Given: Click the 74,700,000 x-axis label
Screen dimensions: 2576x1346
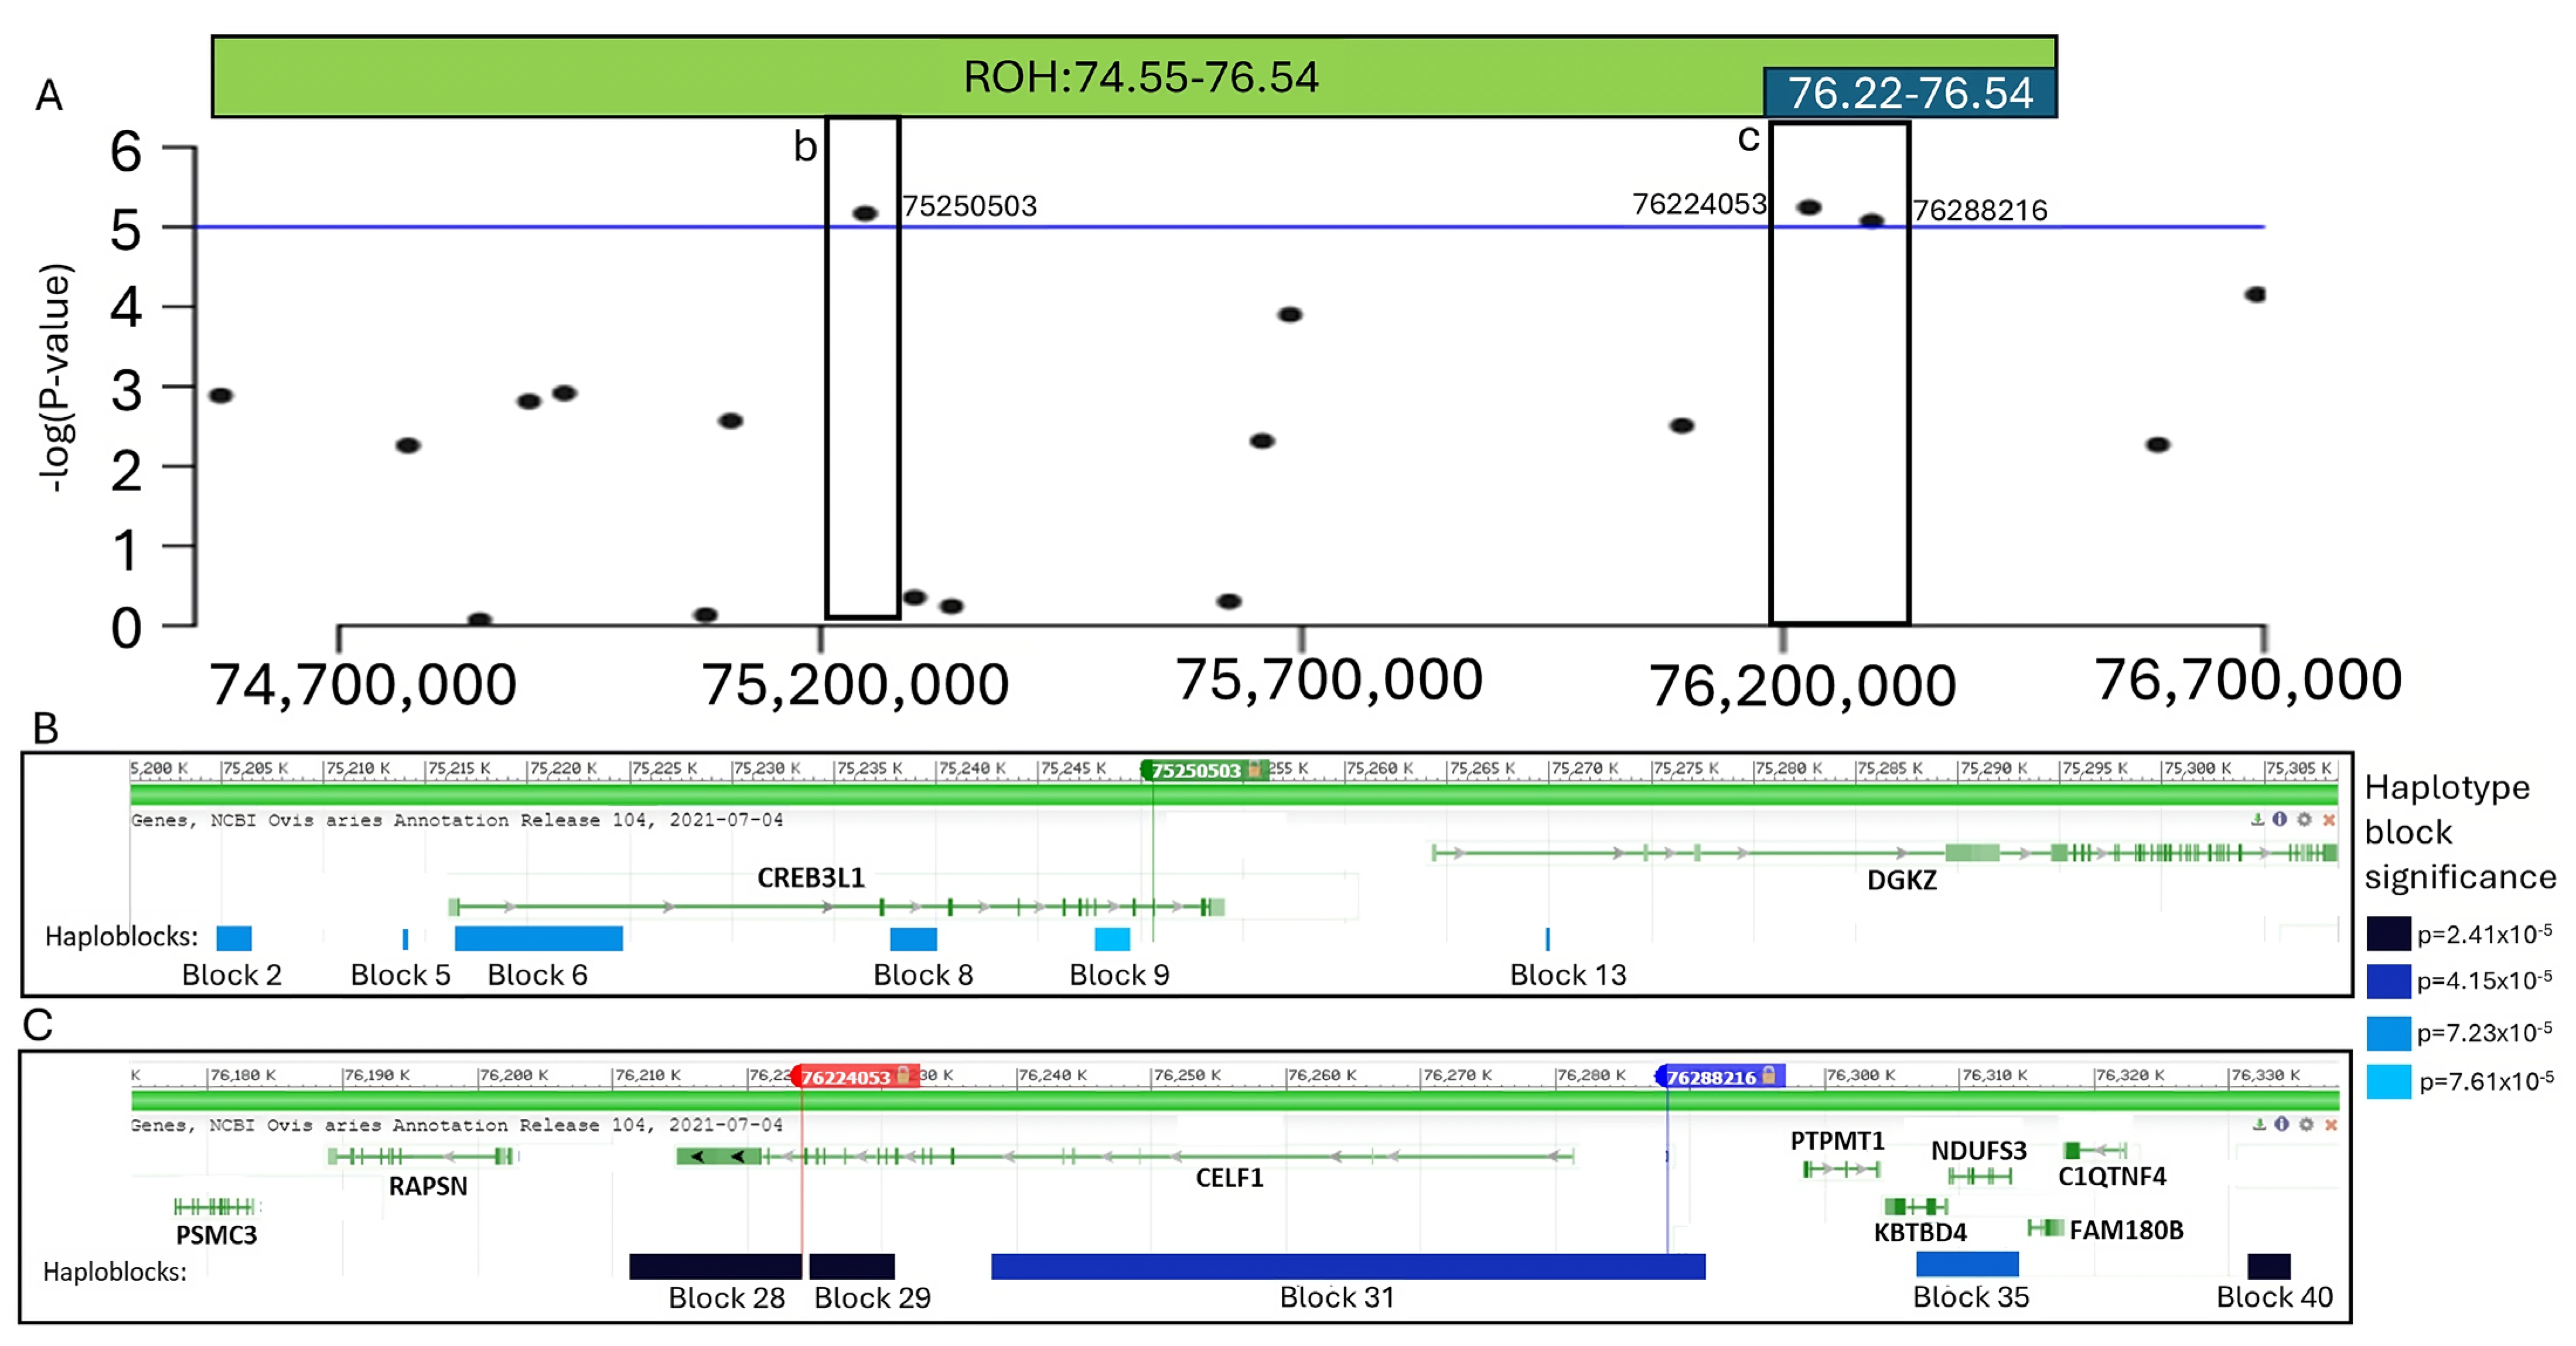Looking at the screenshot, I should [x=363, y=686].
